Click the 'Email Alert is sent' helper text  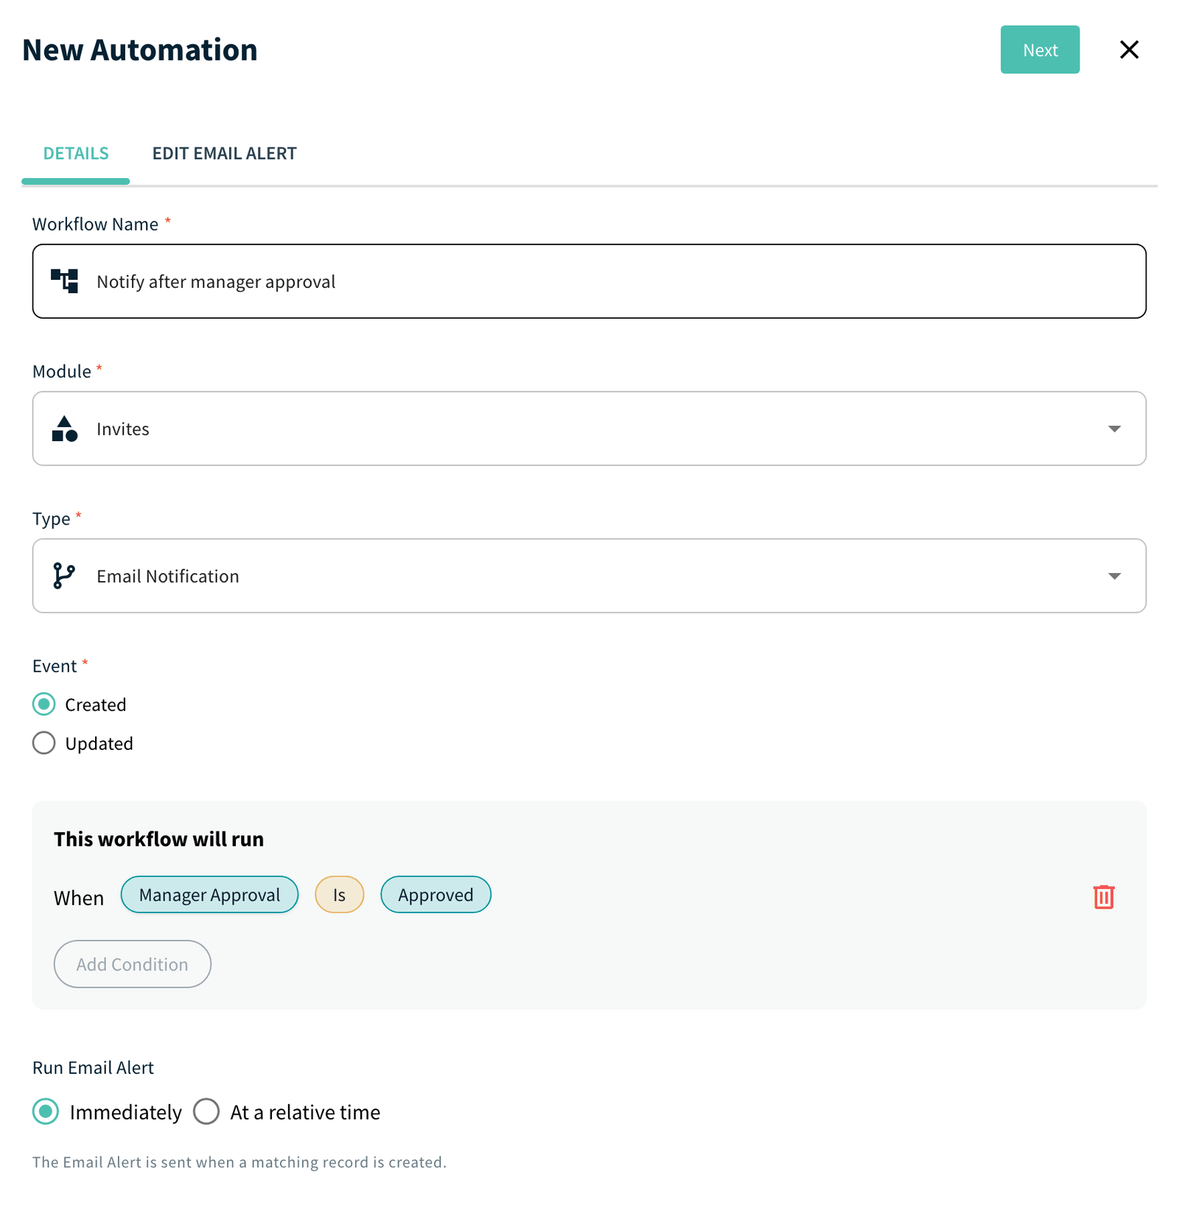coord(239,1162)
